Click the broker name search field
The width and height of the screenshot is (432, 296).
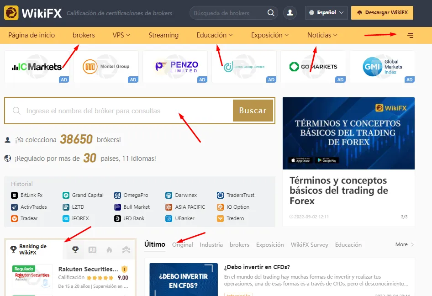pos(118,111)
